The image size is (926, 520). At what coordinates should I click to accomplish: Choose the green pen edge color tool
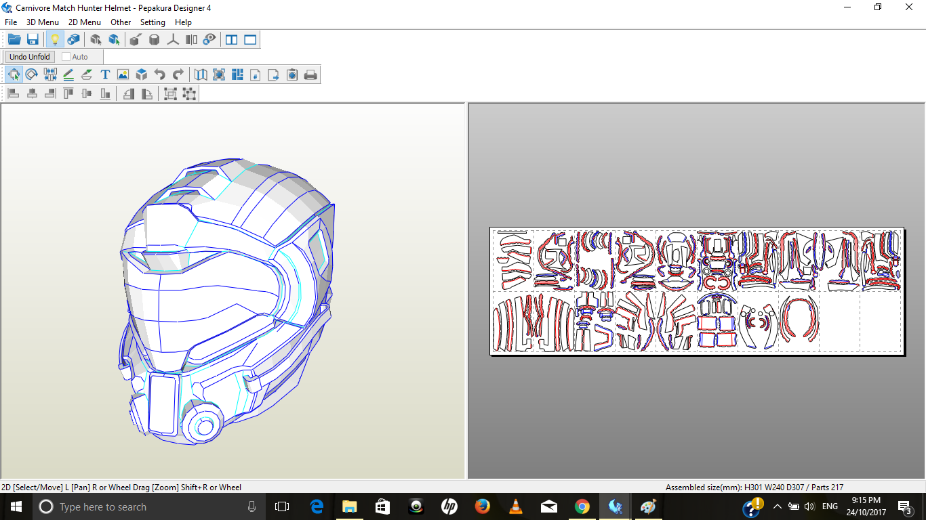[87, 74]
